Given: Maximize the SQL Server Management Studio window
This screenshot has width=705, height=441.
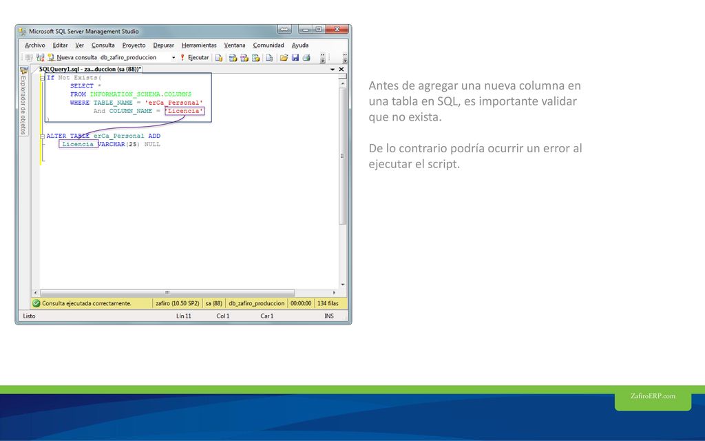Looking at the screenshot, I should pos(318,29).
